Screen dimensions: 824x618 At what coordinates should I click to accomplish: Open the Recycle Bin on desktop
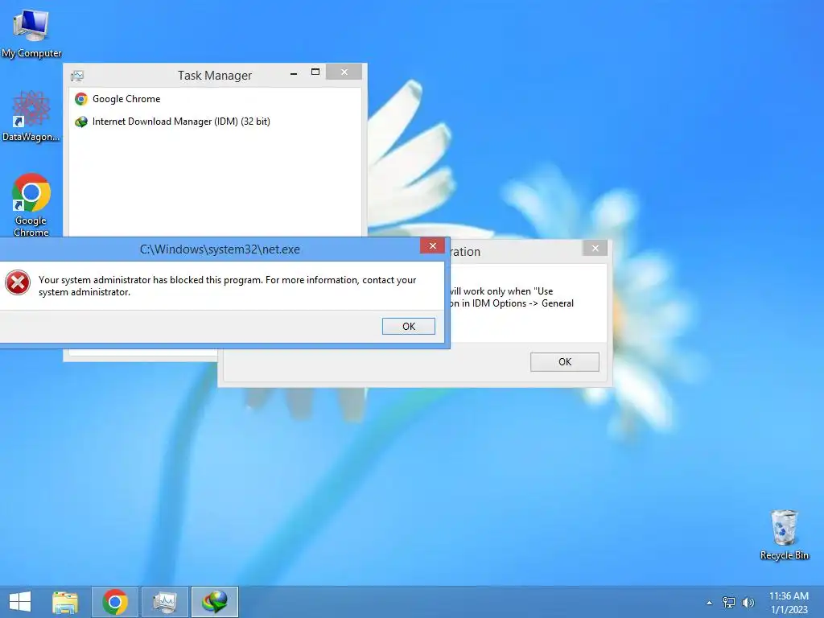[784, 534]
